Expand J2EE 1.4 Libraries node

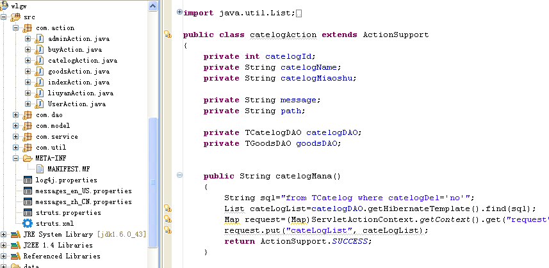[3, 245]
